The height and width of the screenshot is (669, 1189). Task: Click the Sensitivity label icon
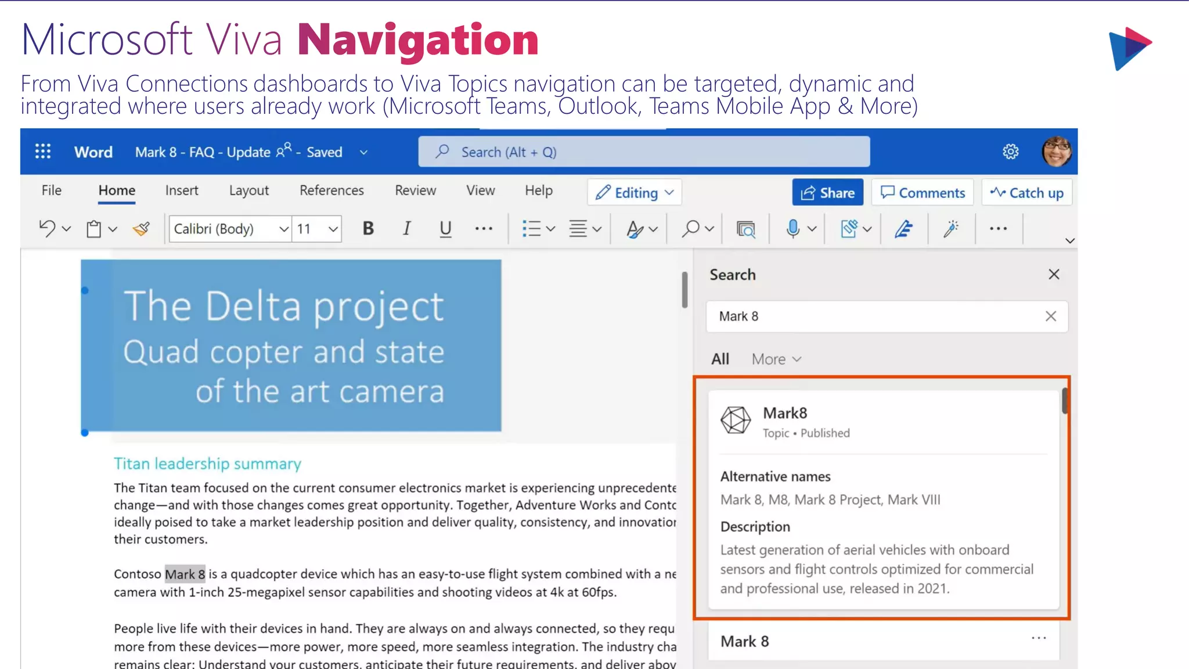click(x=849, y=229)
